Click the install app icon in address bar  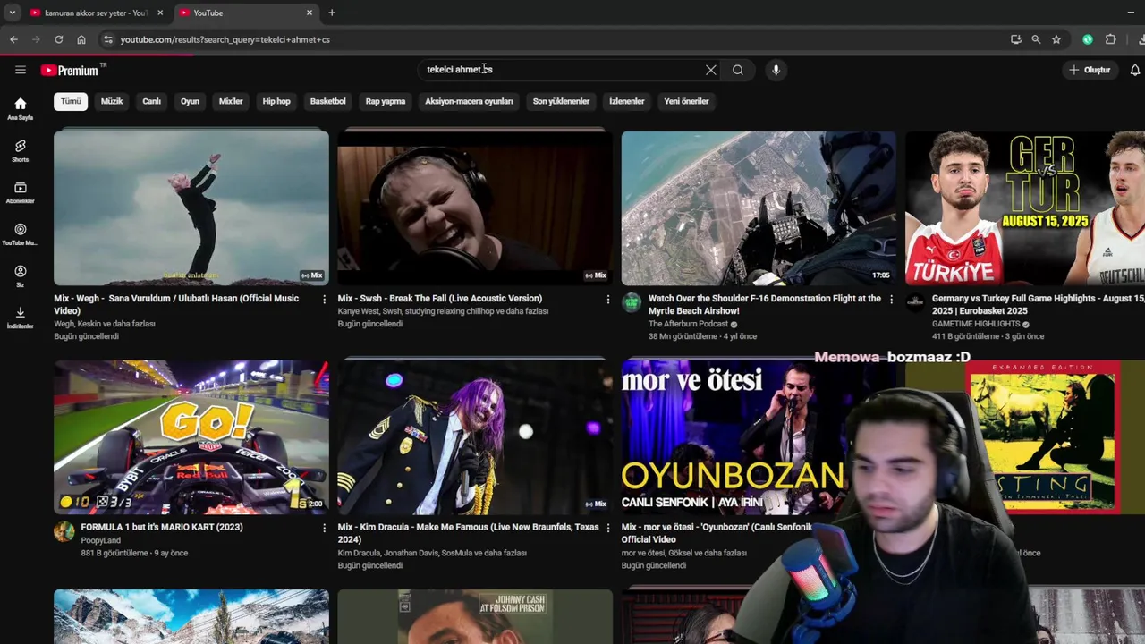pyautogui.click(x=1015, y=39)
